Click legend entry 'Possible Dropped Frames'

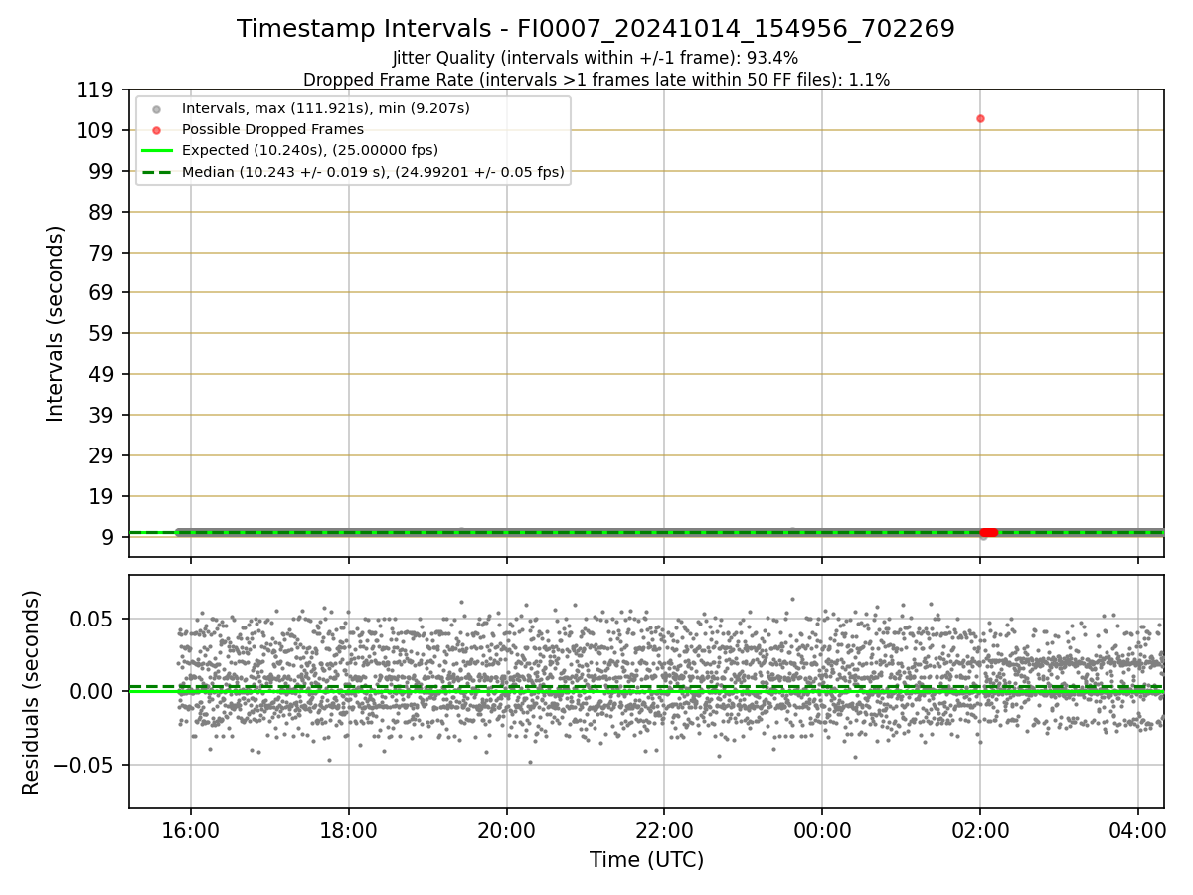click(x=272, y=129)
